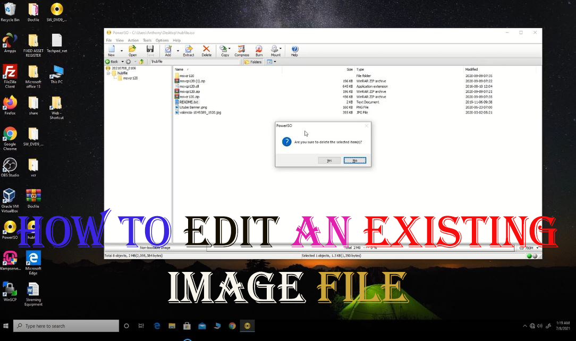The width and height of the screenshot is (576, 341).
Task: Open the Tools menu
Action: pyautogui.click(x=147, y=40)
